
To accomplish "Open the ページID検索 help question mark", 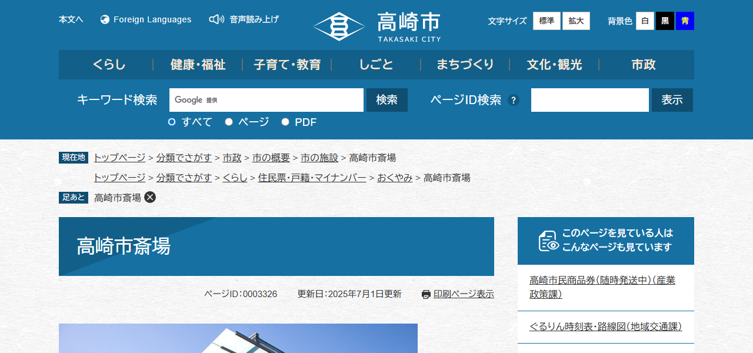I will 512,100.
